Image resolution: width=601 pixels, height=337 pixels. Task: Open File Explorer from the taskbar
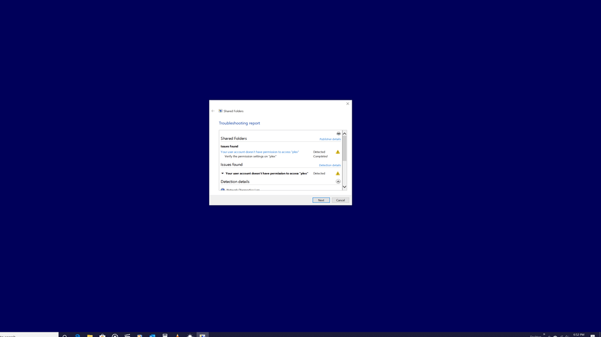pyautogui.click(x=90, y=336)
